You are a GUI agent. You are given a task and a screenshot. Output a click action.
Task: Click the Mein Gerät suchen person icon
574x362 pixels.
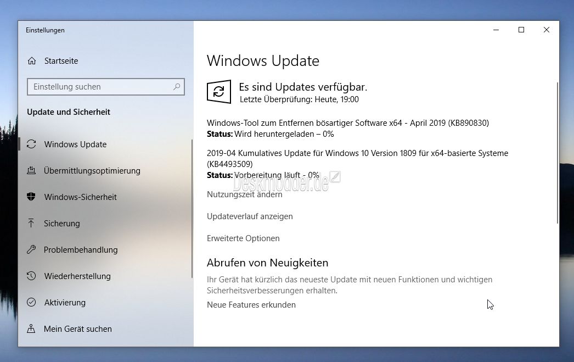pos(31,328)
